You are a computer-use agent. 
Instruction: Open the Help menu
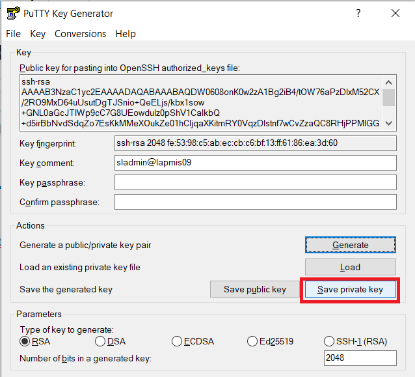coord(126,34)
